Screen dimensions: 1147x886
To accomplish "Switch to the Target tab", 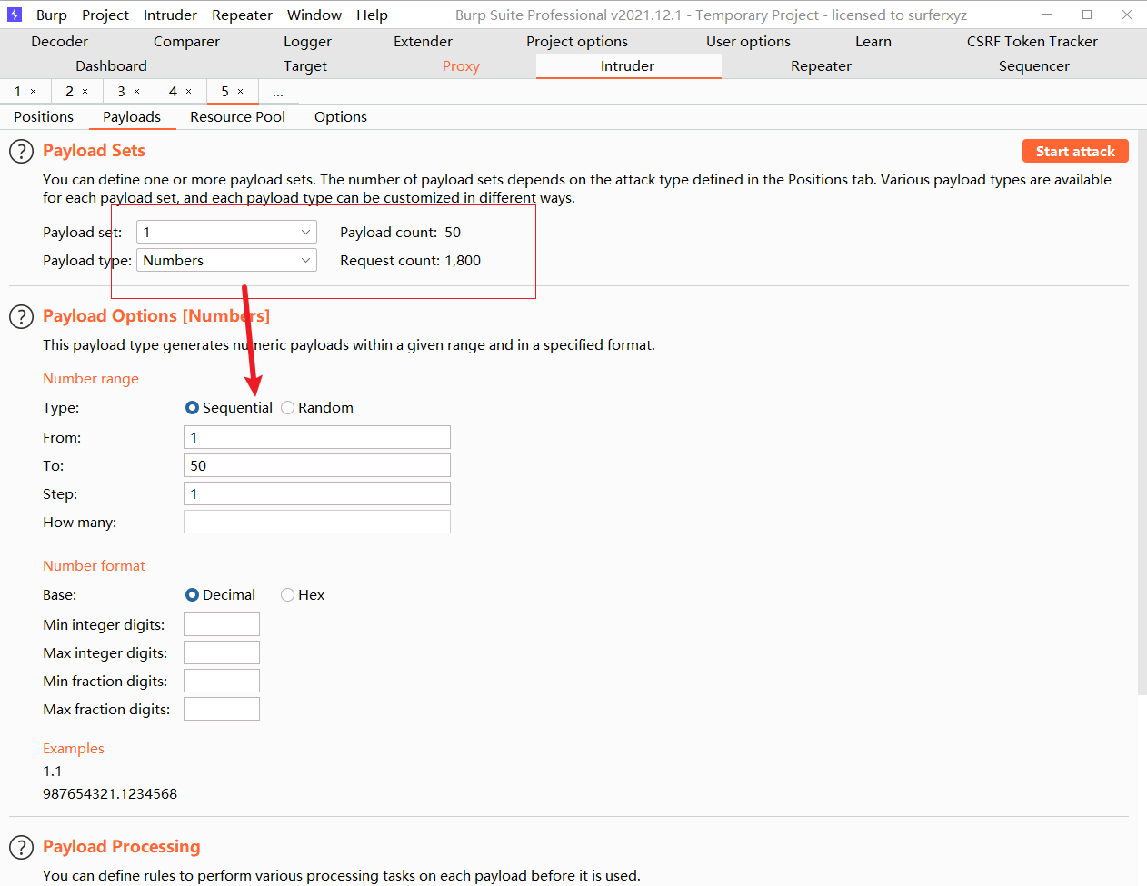I will 305,66.
